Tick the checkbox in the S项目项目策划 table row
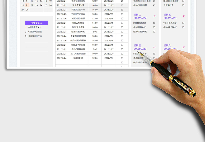The width and height of the screenshot is (205, 142). point(122,18)
